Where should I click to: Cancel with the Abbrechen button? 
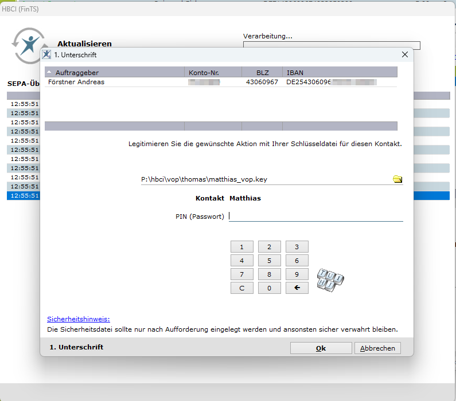coord(377,348)
